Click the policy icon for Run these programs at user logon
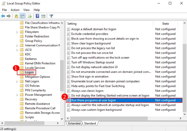The width and height of the screenshot is (187, 131). [69, 100]
